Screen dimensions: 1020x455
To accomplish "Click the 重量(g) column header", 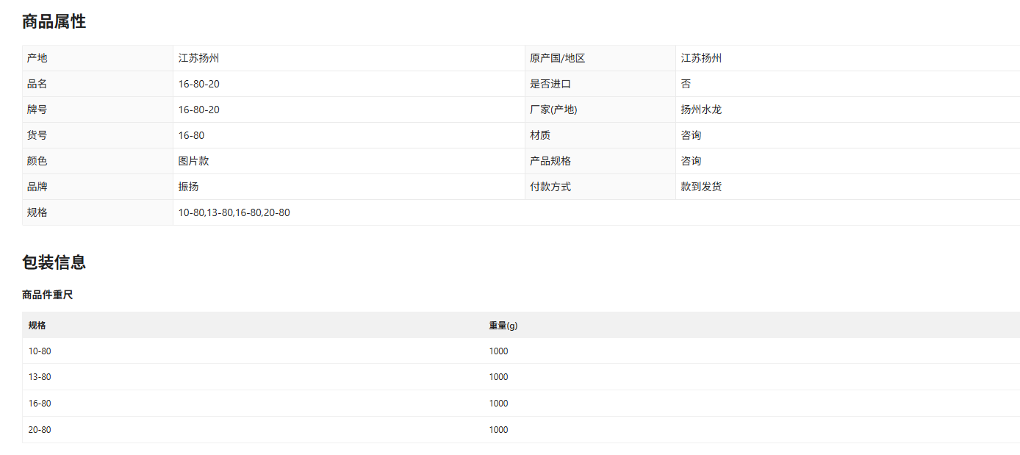I will 503,326.
